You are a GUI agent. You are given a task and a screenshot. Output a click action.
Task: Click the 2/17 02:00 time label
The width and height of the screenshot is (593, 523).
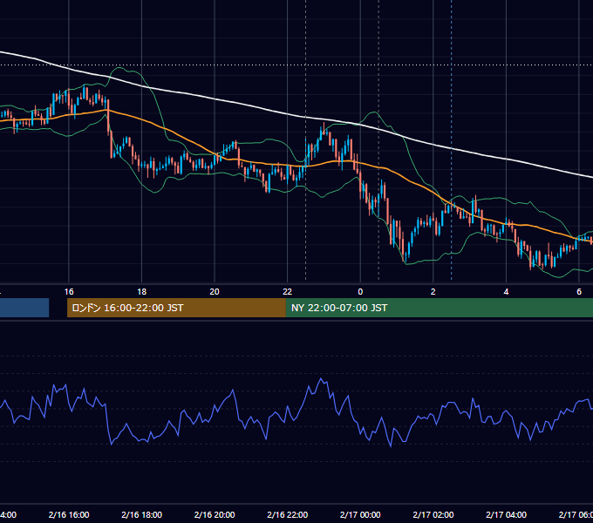click(433, 514)
